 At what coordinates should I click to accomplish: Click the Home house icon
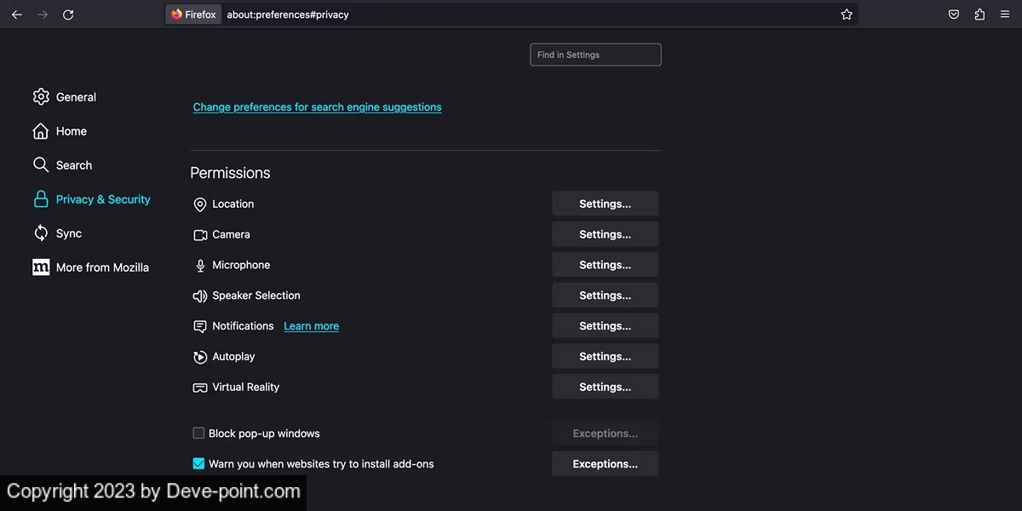41,131
